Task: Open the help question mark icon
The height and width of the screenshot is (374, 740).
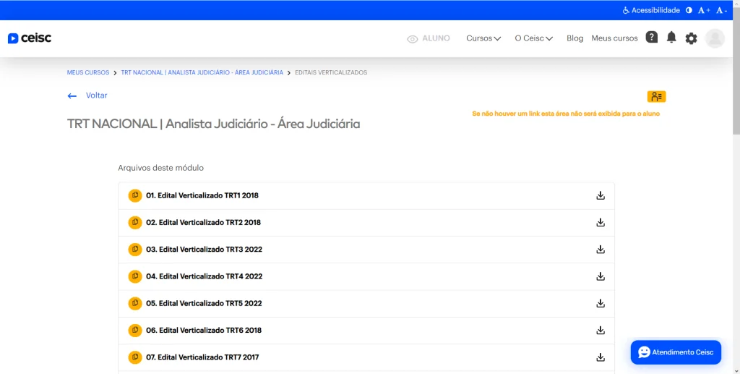Action: [x=652, y=38]
